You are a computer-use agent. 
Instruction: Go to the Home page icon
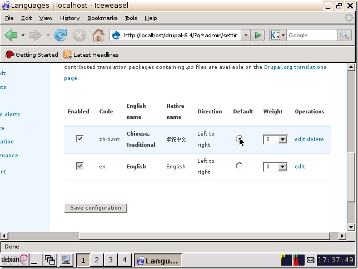tap(98, 35)
